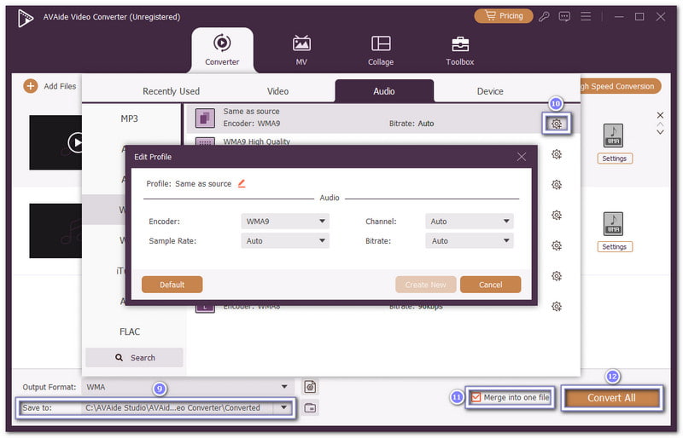This screenshot has width=683, height=438.
Task: Click the fourth profile gear icon
Action: (557, 216)
